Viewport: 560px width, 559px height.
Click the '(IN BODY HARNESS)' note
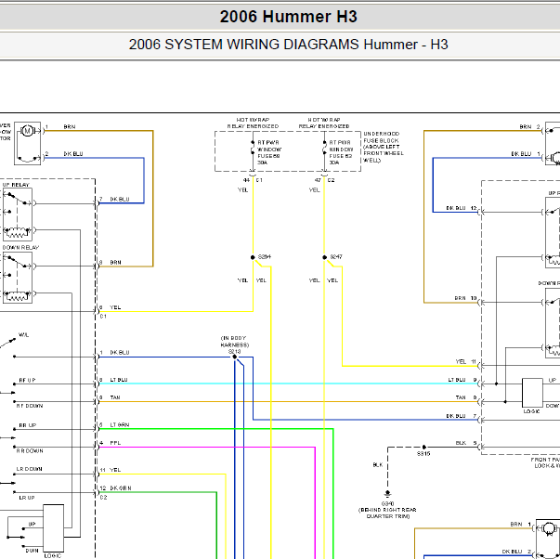[x=235, y=342]
